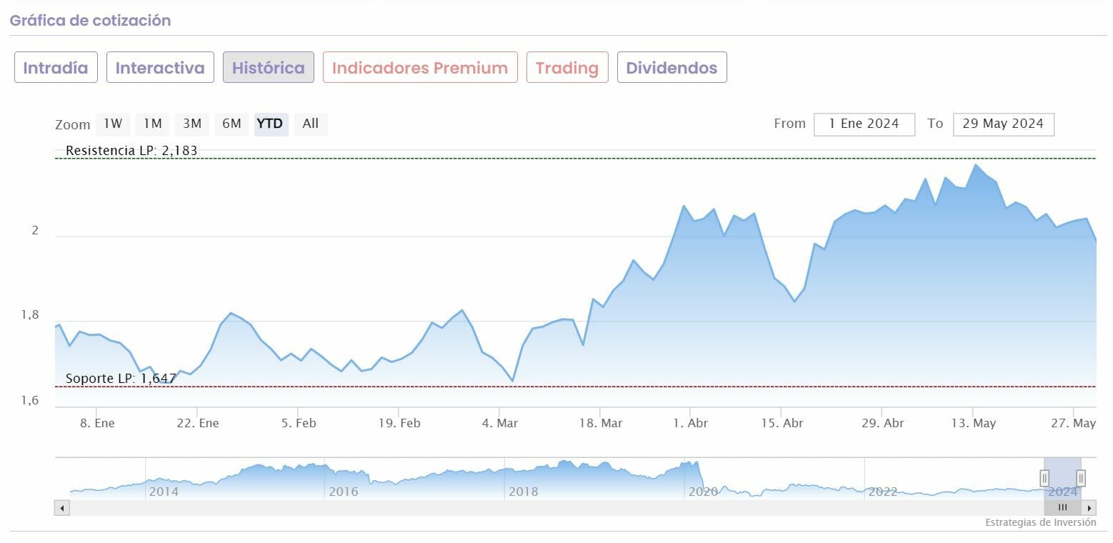Click the left navigator range handle
1113x543 pixels.
(1044, 478)
